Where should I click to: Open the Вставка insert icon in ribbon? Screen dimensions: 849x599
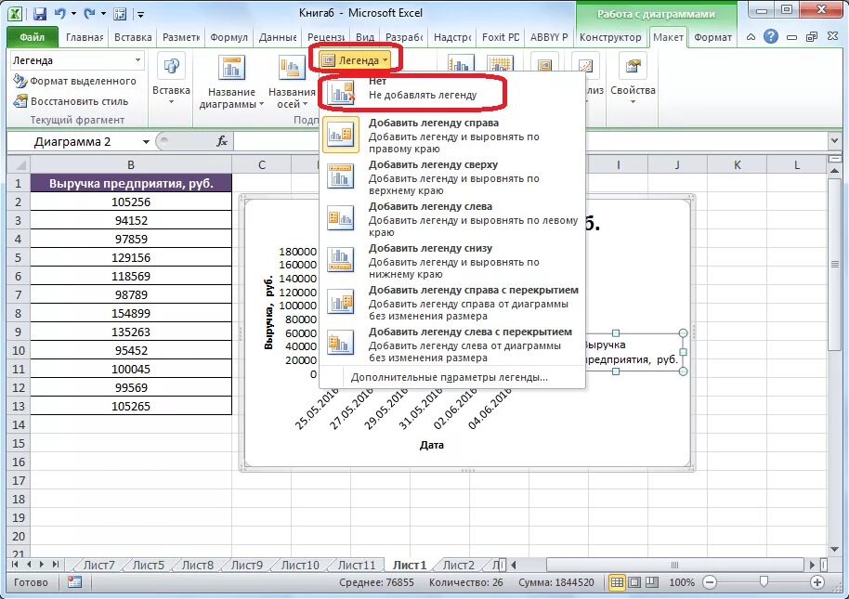(x=171, y=67)
